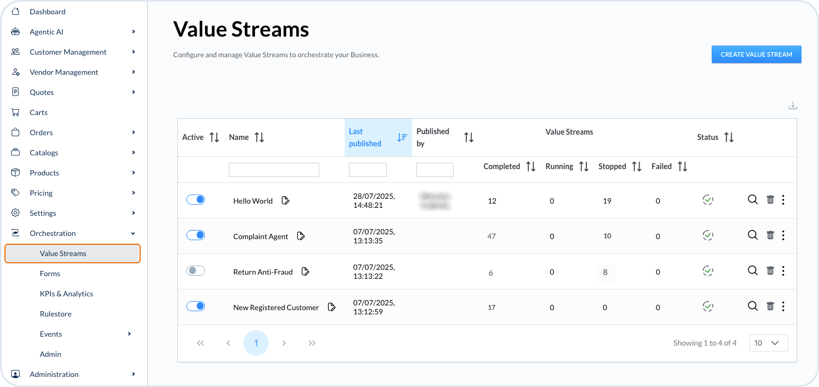Screen dimensions: 819x387
Task: Enable the Return Anti-Fraud toggle
Action: pyautogui.click(x=195, y=270)
